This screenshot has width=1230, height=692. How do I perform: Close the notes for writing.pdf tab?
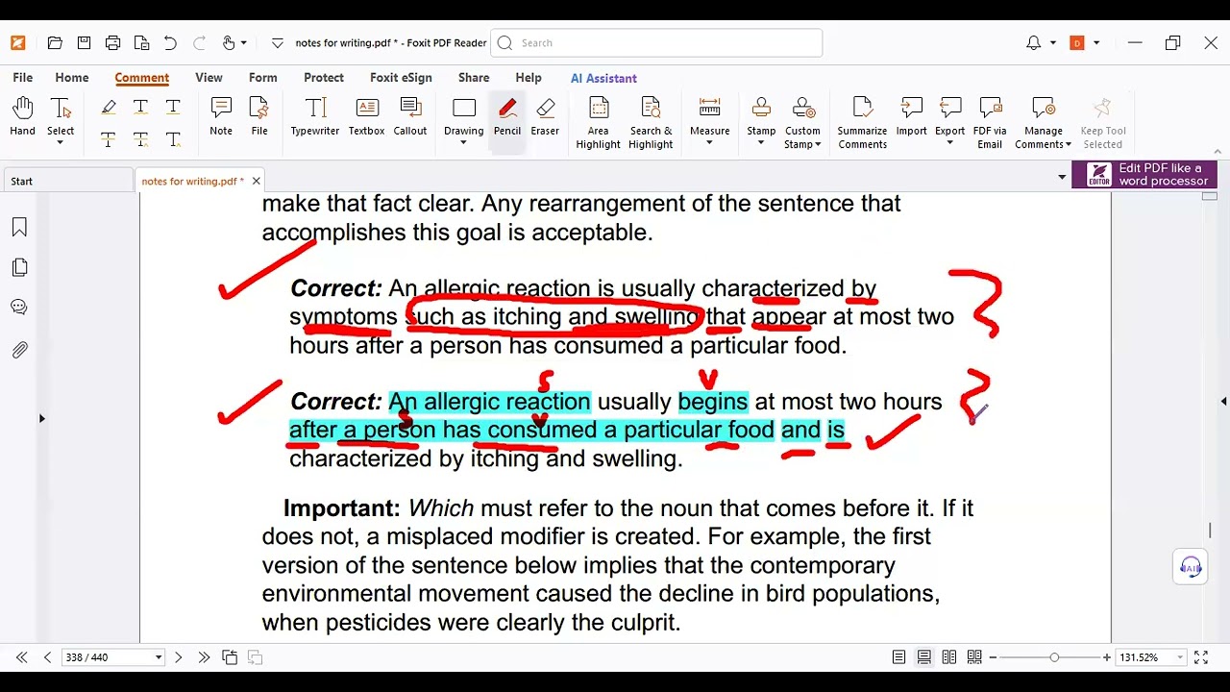256,181
